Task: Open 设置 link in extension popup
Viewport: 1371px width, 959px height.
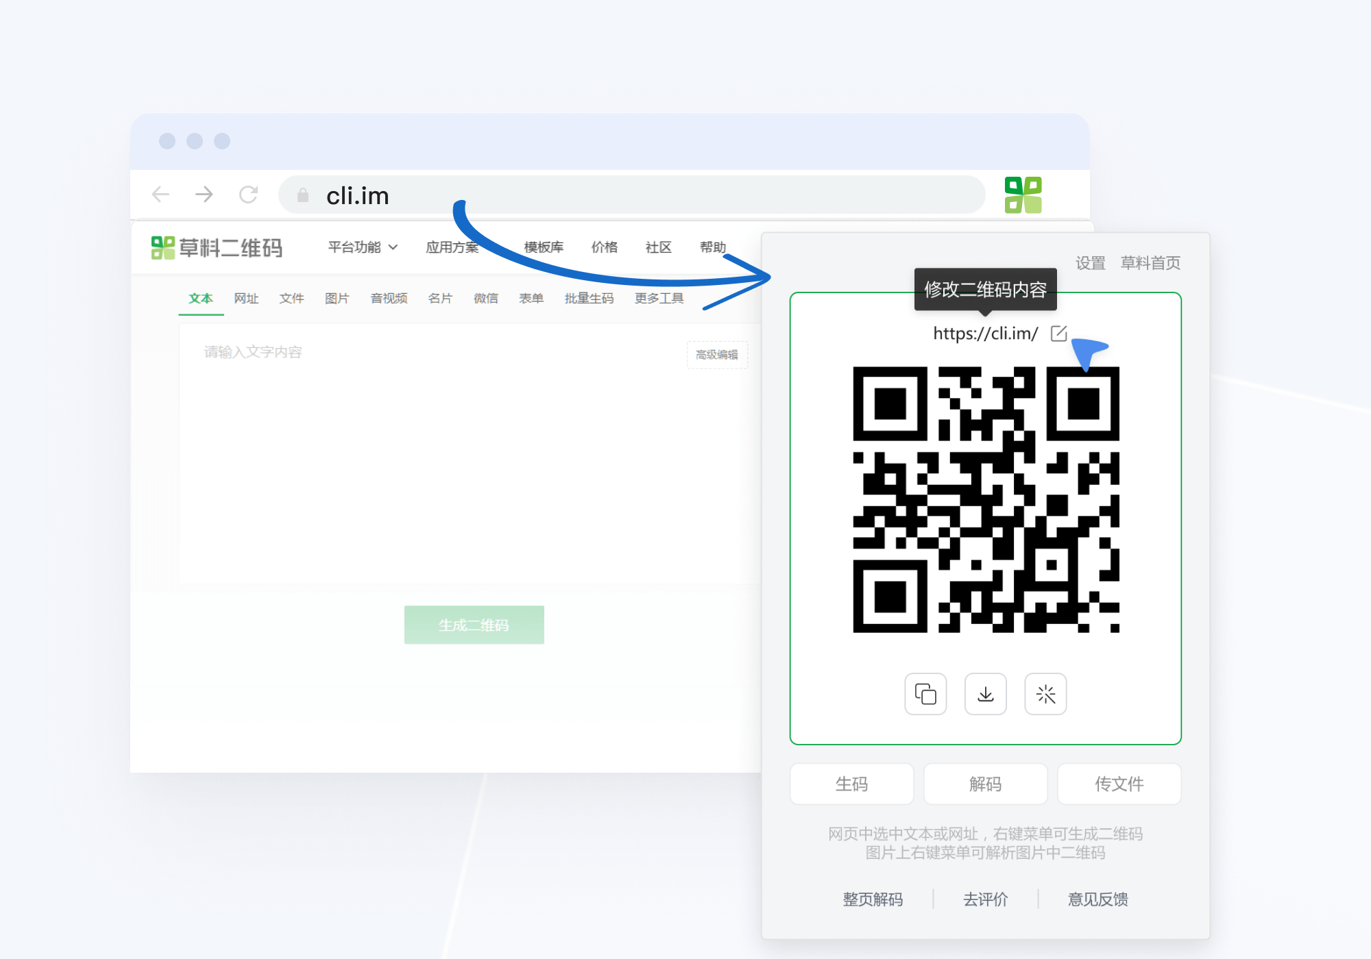Action: pos(1090,263)
